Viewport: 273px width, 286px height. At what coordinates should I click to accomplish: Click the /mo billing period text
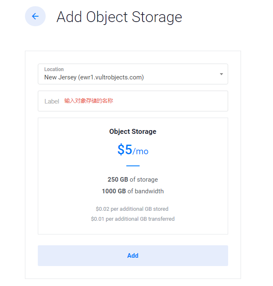click(140, 151)
